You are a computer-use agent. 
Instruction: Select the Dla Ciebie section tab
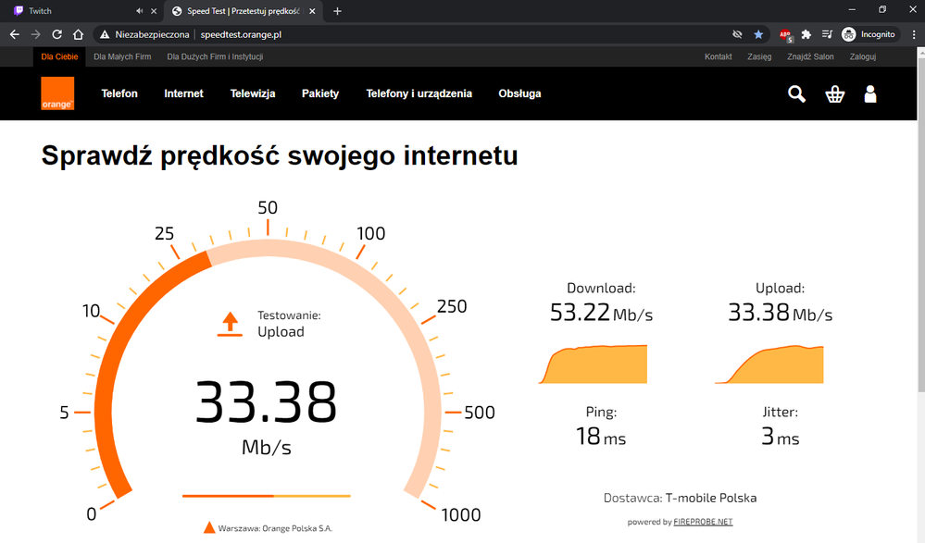point(59,56)
